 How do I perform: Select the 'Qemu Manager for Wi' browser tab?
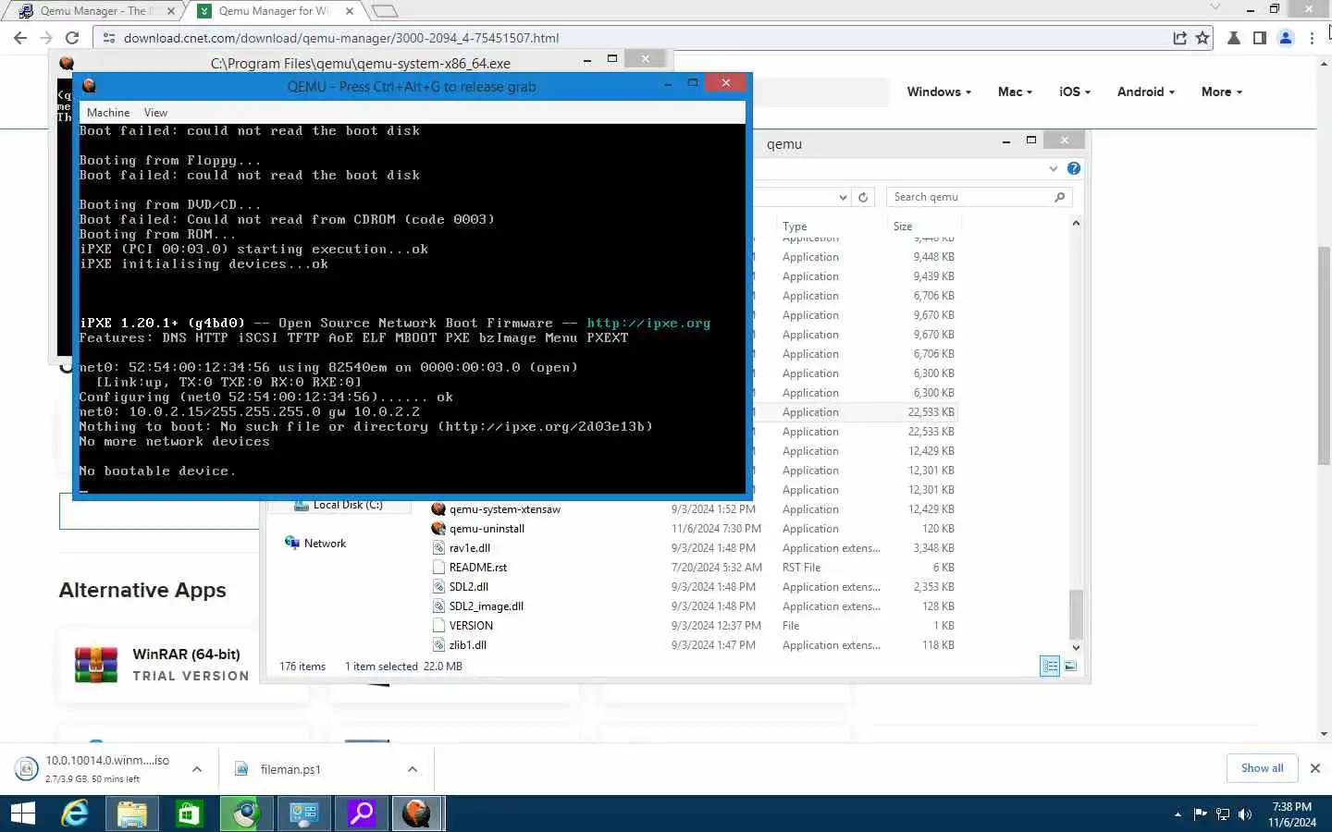click(274, 11)
